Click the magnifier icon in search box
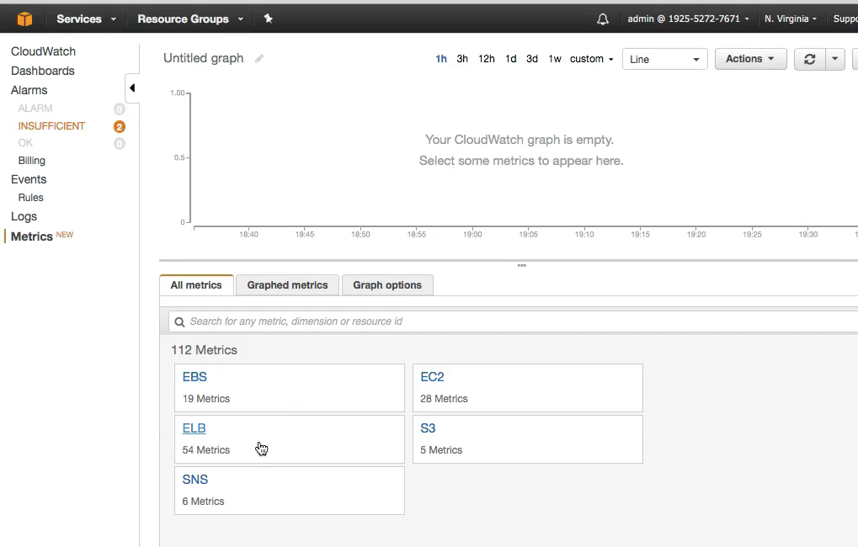This screenshot has height=547, width=858. pos(179,321)
